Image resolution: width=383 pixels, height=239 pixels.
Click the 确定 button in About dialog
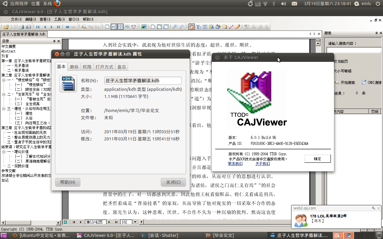click(x=317, y=159)
